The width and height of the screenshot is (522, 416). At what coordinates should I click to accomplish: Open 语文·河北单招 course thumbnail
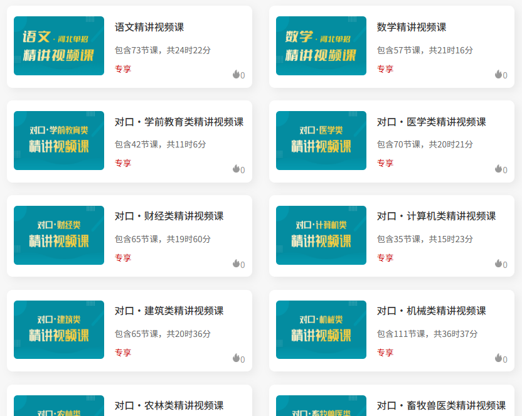tap(59, 46)
